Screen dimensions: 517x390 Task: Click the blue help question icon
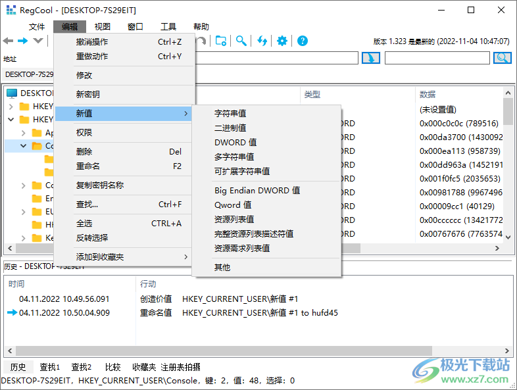coord(303,41)
